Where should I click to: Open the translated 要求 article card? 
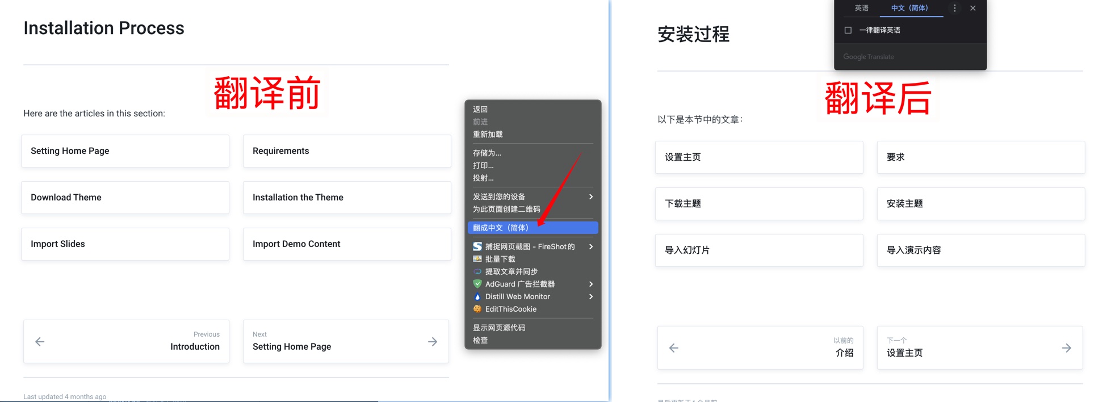click(x=981, y=157)
